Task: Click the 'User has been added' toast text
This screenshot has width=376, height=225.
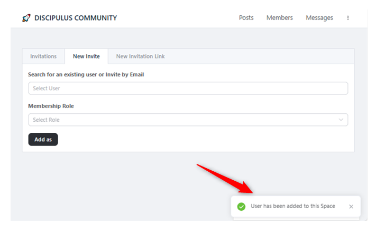Action: click(x=292, y=206)
